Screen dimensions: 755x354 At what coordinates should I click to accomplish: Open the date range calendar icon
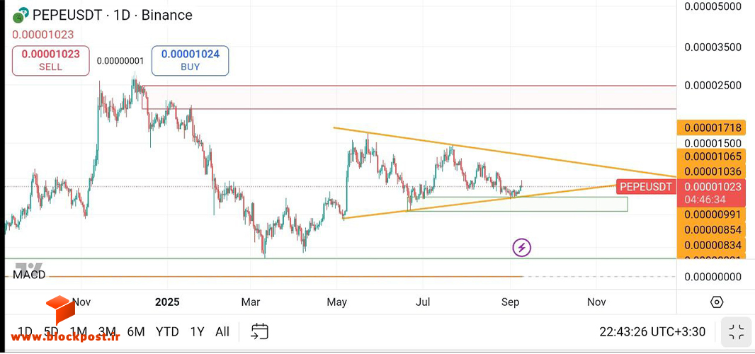click(259, 331)
